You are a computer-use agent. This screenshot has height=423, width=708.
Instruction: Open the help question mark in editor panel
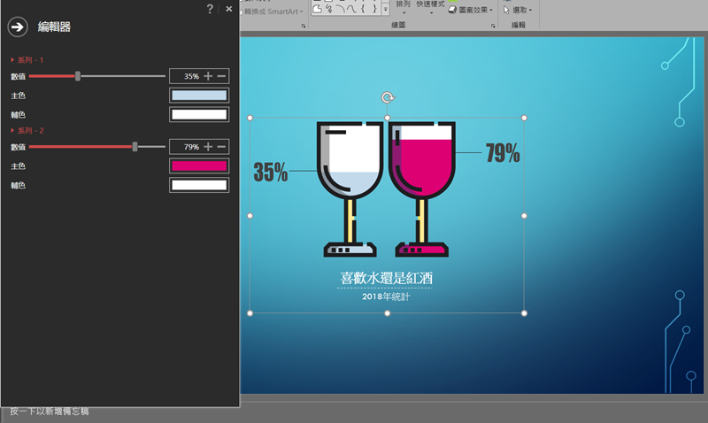coord(210,9)
